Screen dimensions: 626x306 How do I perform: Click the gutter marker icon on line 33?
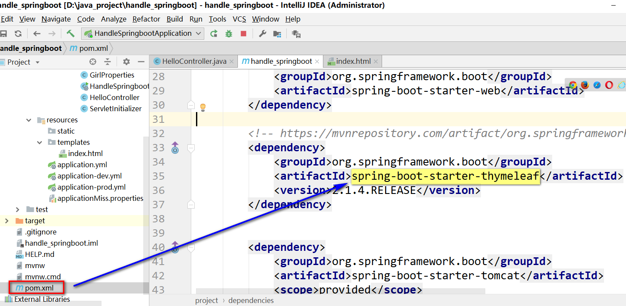[x=175, y=148]
